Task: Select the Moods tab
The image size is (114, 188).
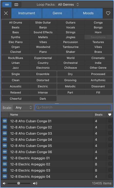Action: click(x=88, y=13)
